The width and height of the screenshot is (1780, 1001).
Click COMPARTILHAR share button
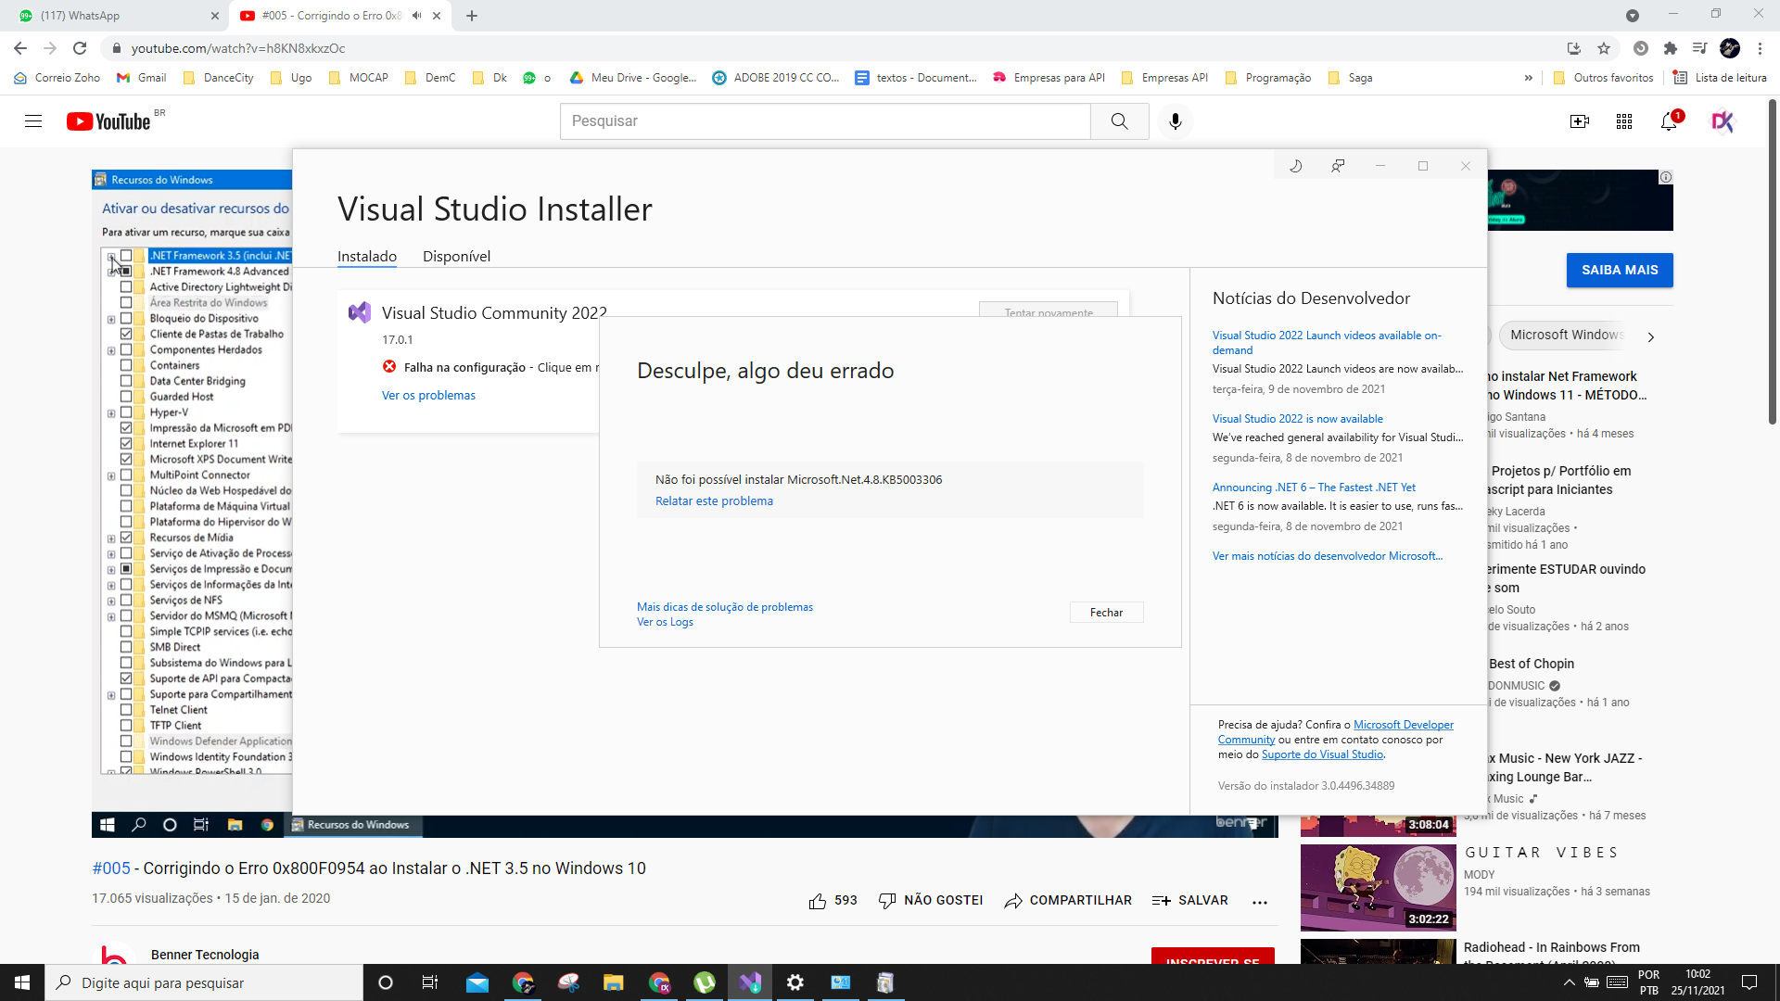tap(1068, 901)
